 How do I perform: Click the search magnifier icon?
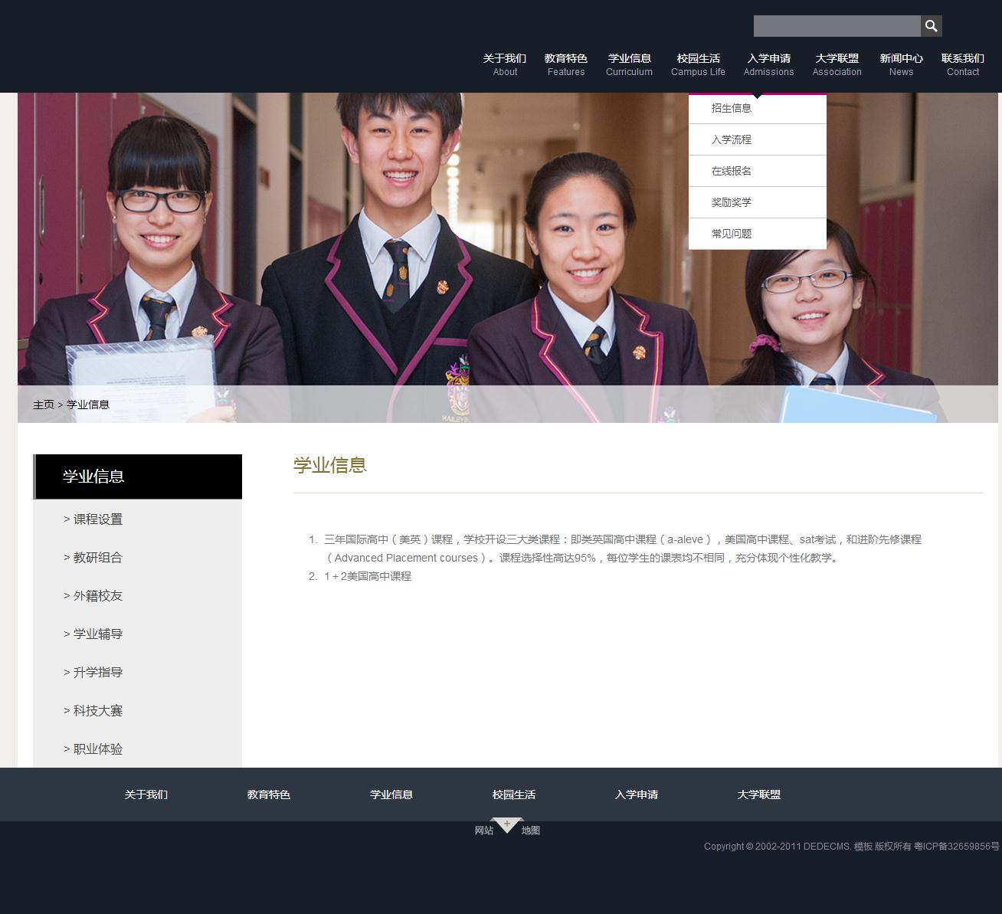coord(931,26)
